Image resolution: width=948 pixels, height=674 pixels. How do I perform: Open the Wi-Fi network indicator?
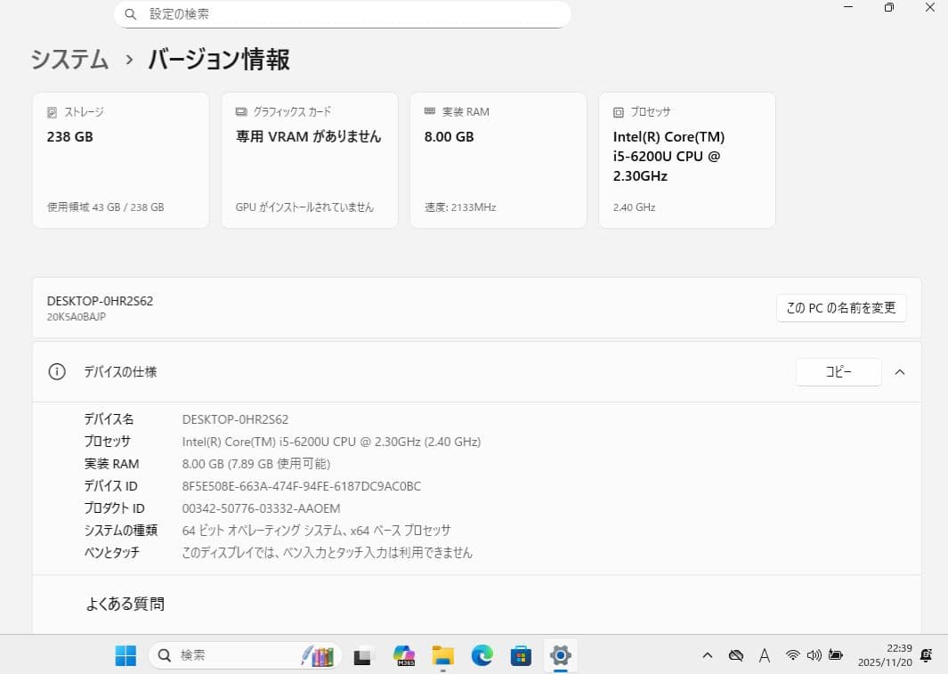[x=793, y=655]
